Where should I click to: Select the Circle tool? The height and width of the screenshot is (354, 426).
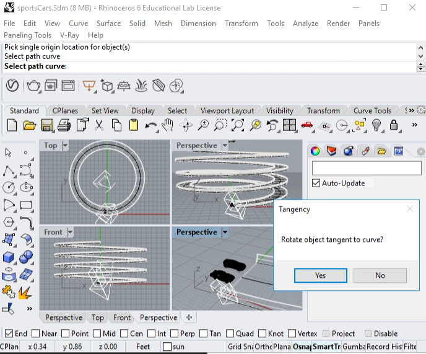[x=9, y=188]
